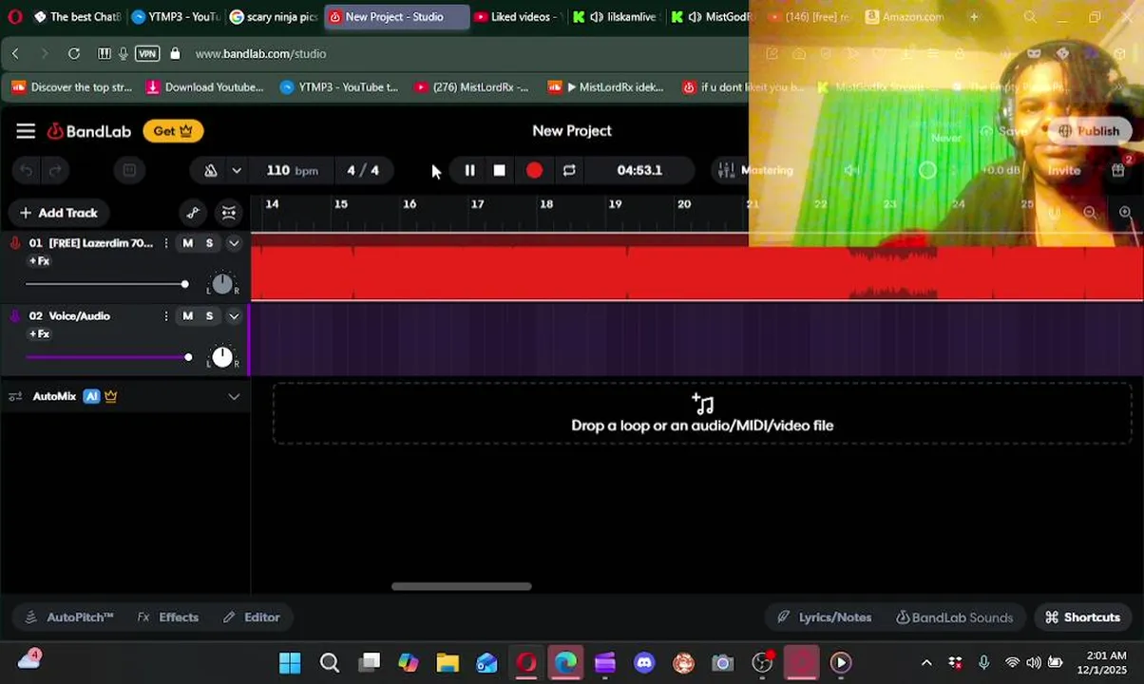Screen dimensions: 1144x684
Task: Click the redo arrow
Action: point(55,171)
